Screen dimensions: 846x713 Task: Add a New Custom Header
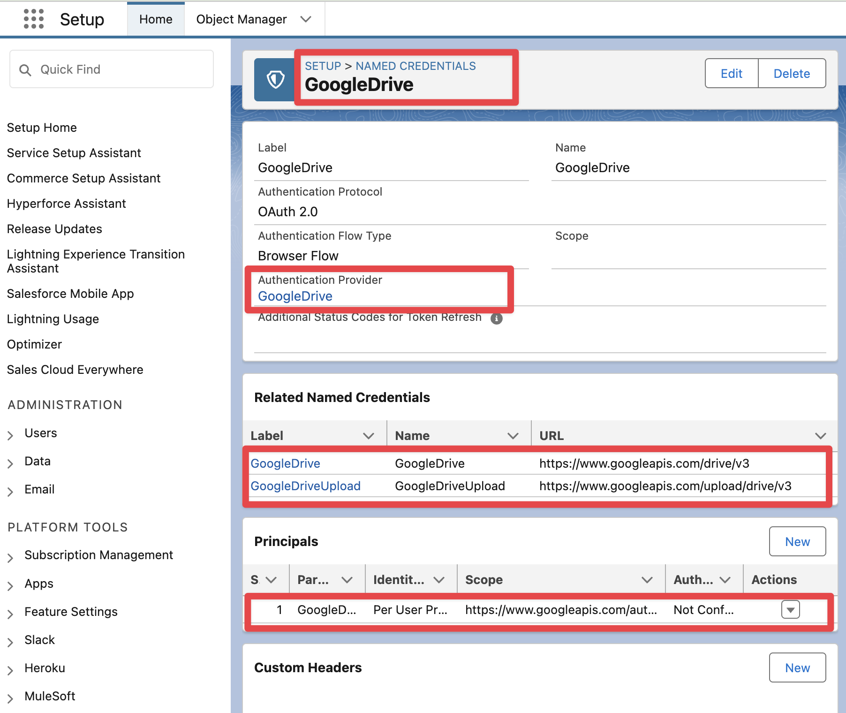tap(797, 667)
